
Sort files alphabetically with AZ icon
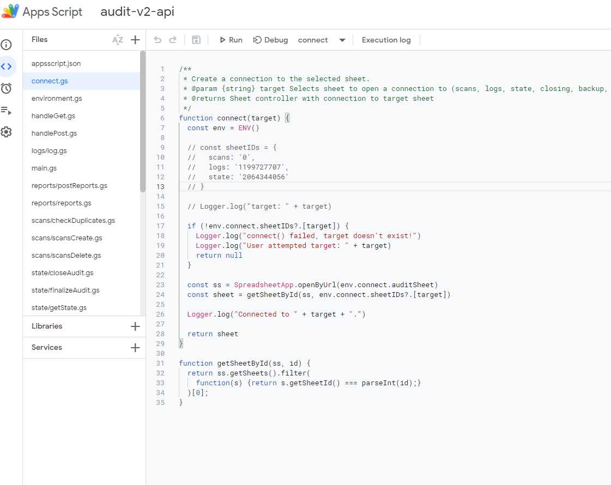tap(118, 40)
